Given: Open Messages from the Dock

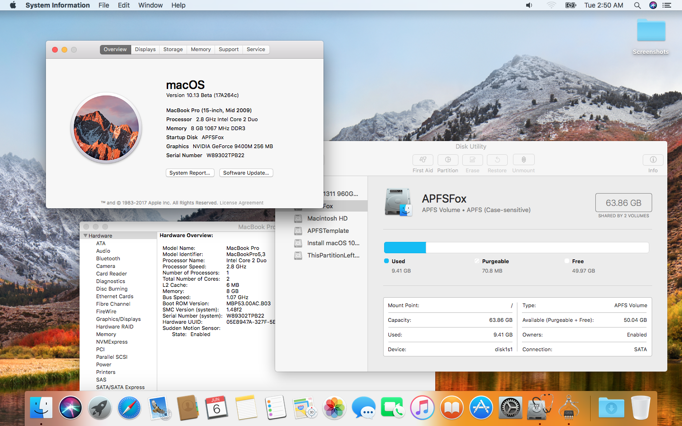Looking at the screenshot, I should coord(364,408).
